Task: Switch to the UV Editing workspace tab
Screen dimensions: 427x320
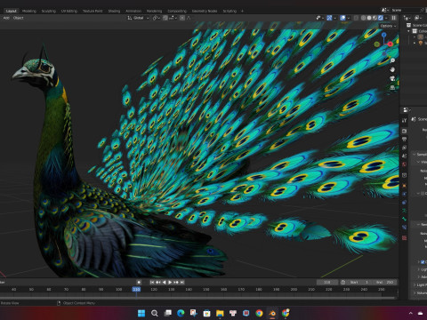Action: 69,11
